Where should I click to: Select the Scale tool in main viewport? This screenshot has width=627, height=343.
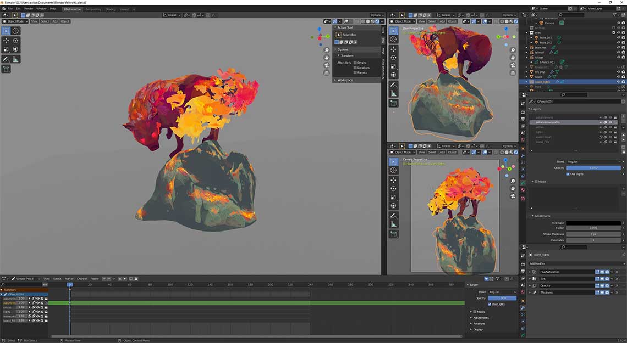click(6, 49)
